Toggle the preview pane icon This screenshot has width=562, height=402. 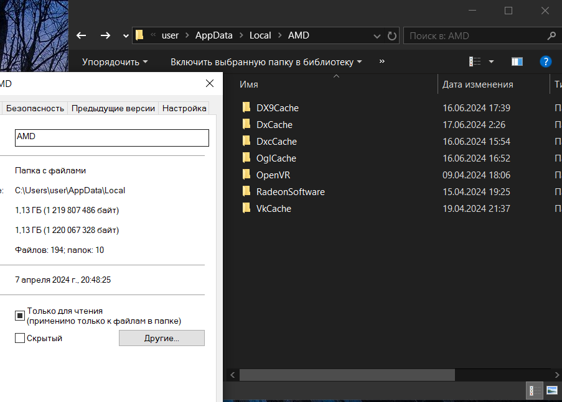[517, 62]
